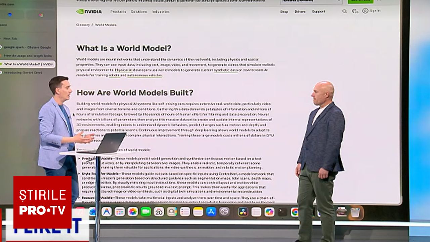Click the green Continue button in the banner
Image resolution: width=430 pixels, height=242 pixels.
[360, 1]
